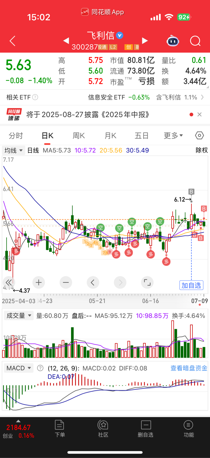Open chart settings hexagon icon

[x=200, y=135]
